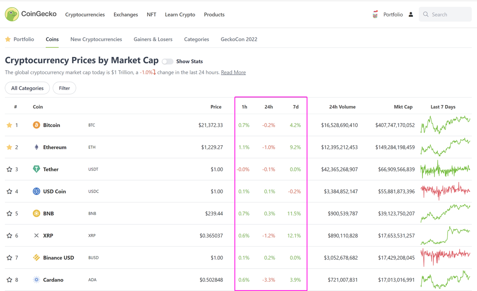
Task: Select the Coins tab
Action: pos(52,39)
